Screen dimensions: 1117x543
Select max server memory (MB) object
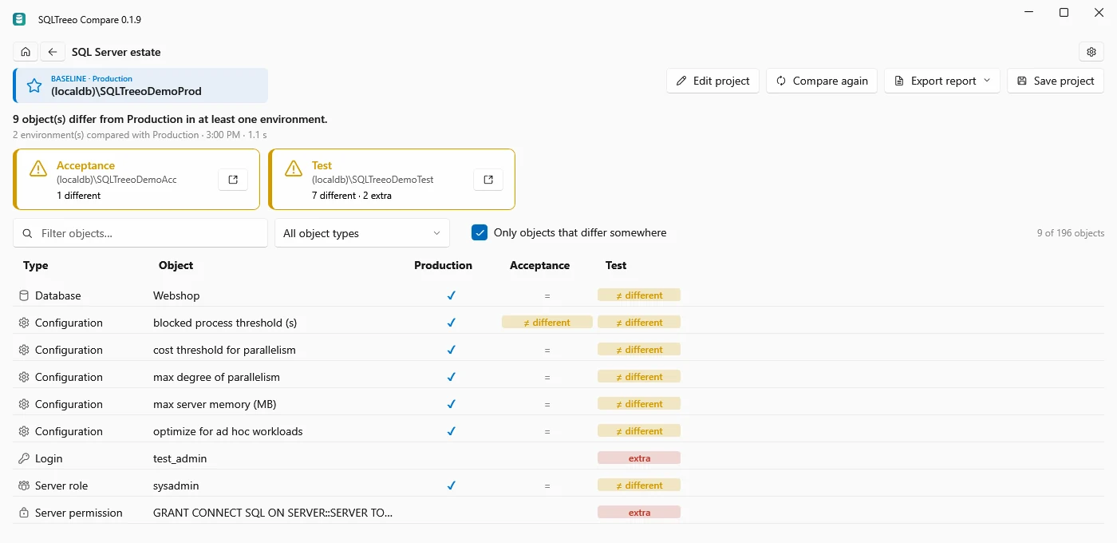215,404
